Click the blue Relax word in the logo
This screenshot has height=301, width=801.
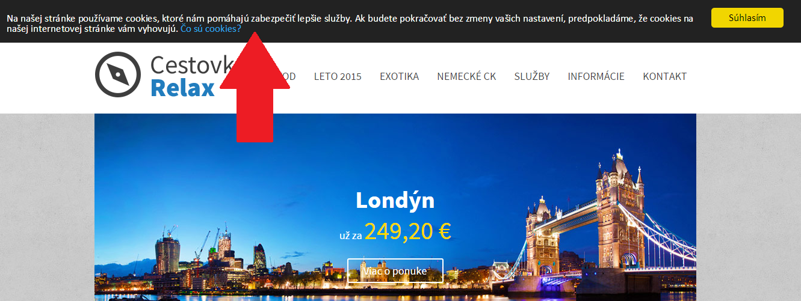(x=182, y=88)
